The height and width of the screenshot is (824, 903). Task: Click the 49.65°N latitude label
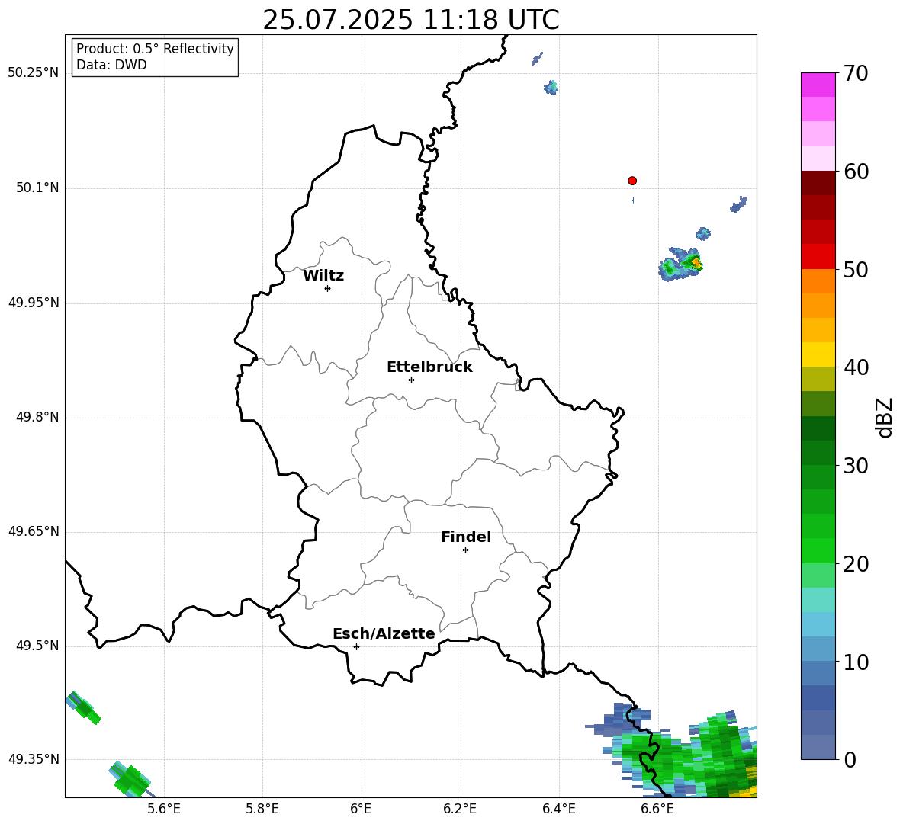point(34,531)
